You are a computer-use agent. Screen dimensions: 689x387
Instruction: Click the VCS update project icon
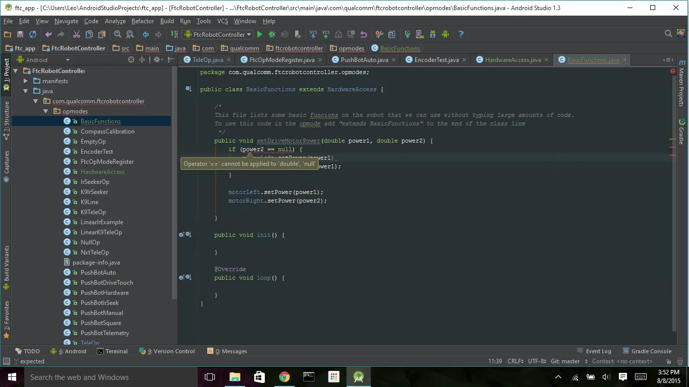(313, 34)
